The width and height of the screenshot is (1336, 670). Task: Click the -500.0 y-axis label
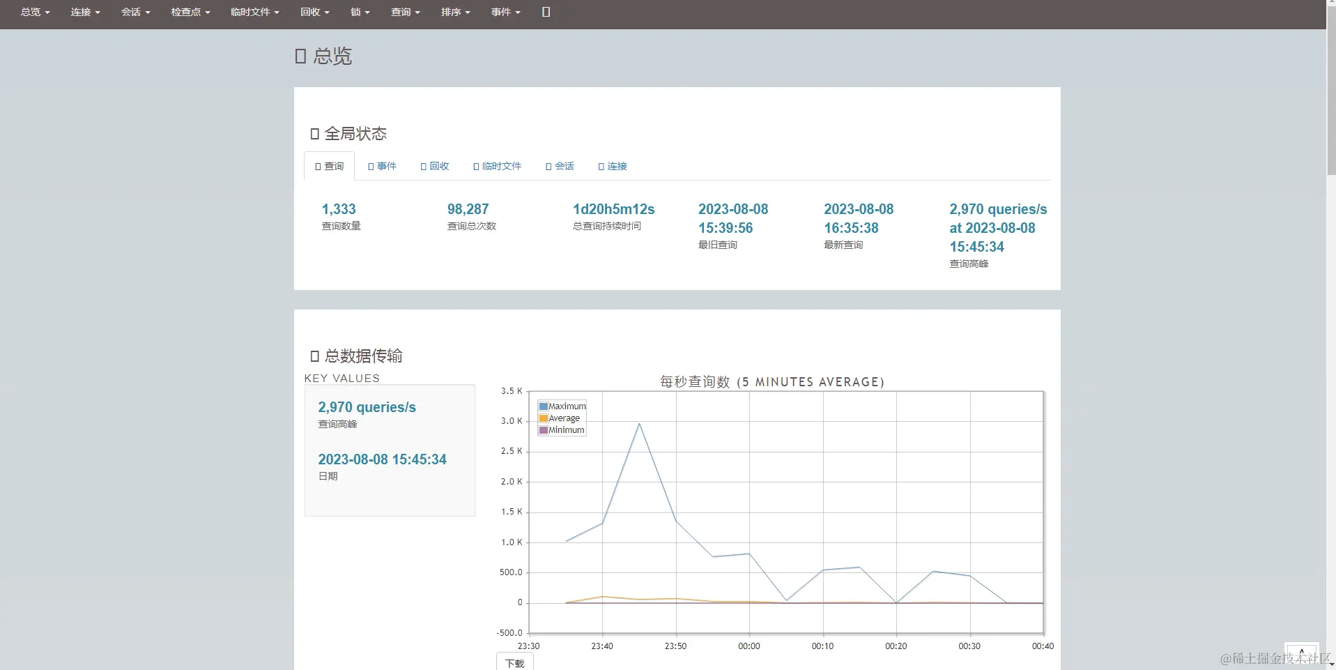(509, 633)
